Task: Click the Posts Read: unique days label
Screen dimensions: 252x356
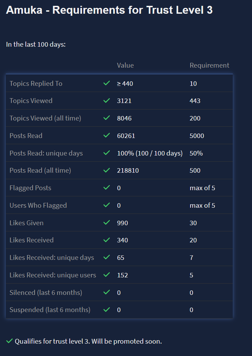Action: click(x=46, y=153)
